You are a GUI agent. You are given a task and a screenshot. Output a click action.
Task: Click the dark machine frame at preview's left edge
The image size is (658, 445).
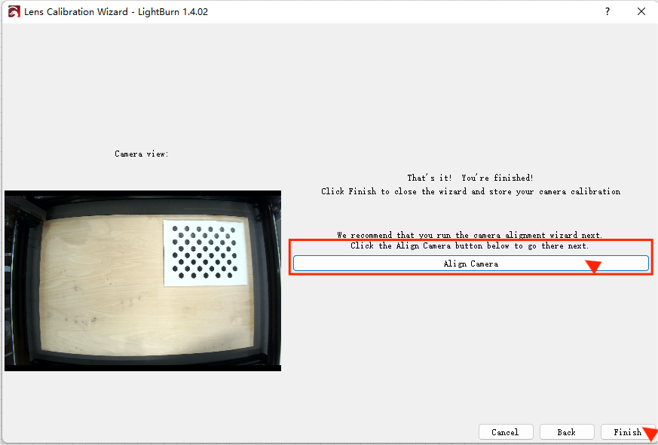click(14, 279)
